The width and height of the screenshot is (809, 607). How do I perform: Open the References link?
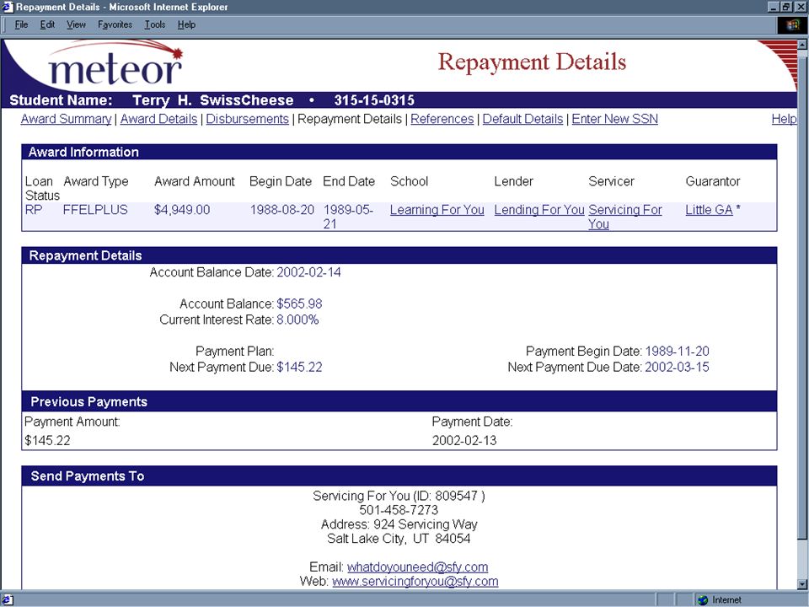[442, 119]
